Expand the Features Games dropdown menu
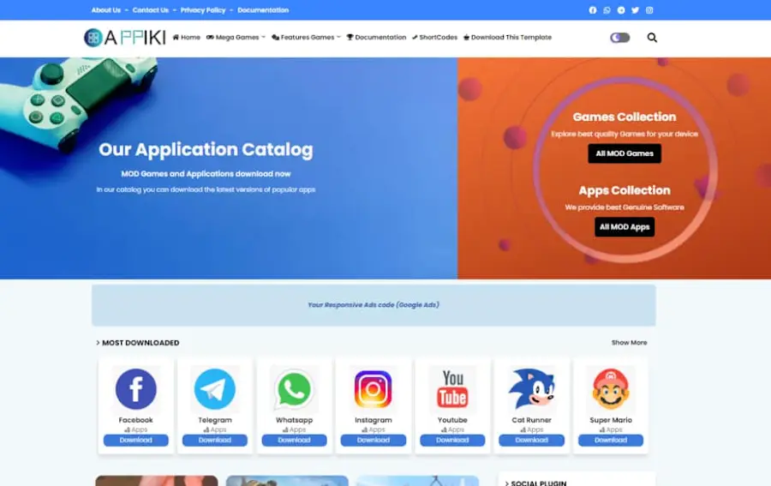 (307, 38)
